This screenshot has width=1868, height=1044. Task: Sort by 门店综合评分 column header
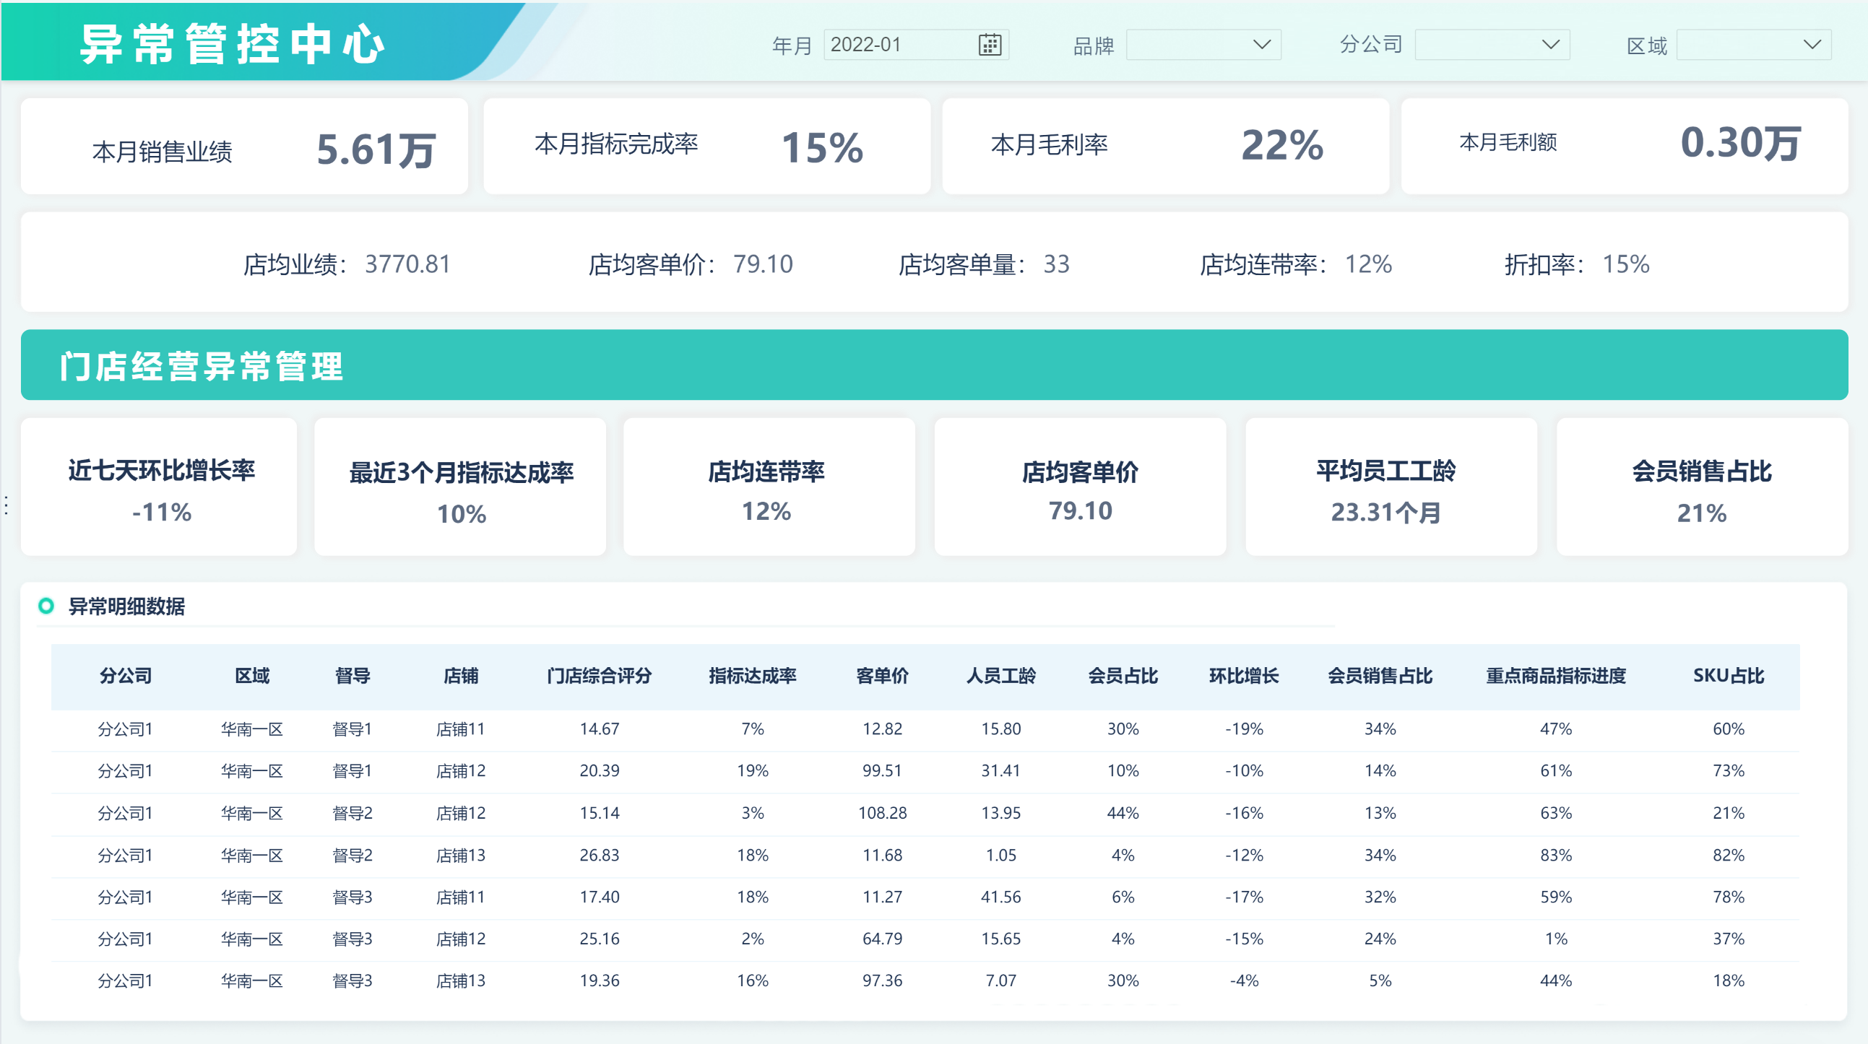click(x=599, y=676)
